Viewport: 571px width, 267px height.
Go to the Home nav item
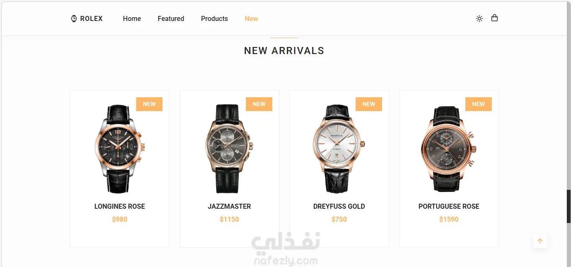(132, 18)
